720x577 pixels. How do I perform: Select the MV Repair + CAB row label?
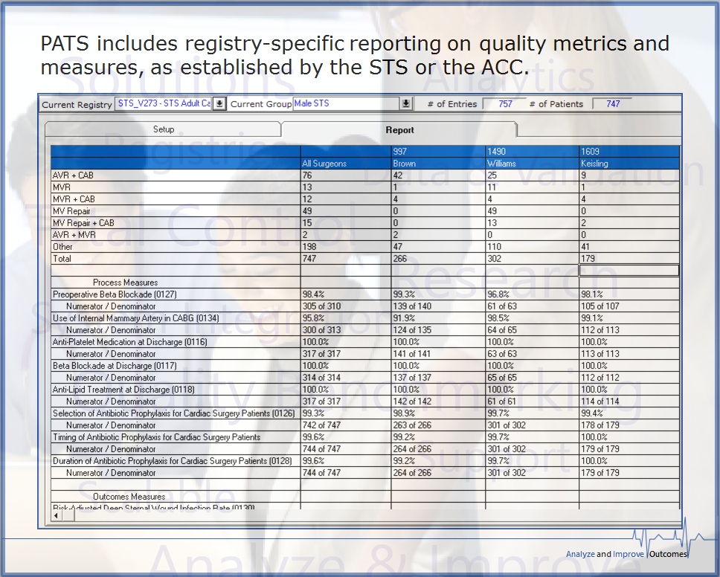[176, 223]
